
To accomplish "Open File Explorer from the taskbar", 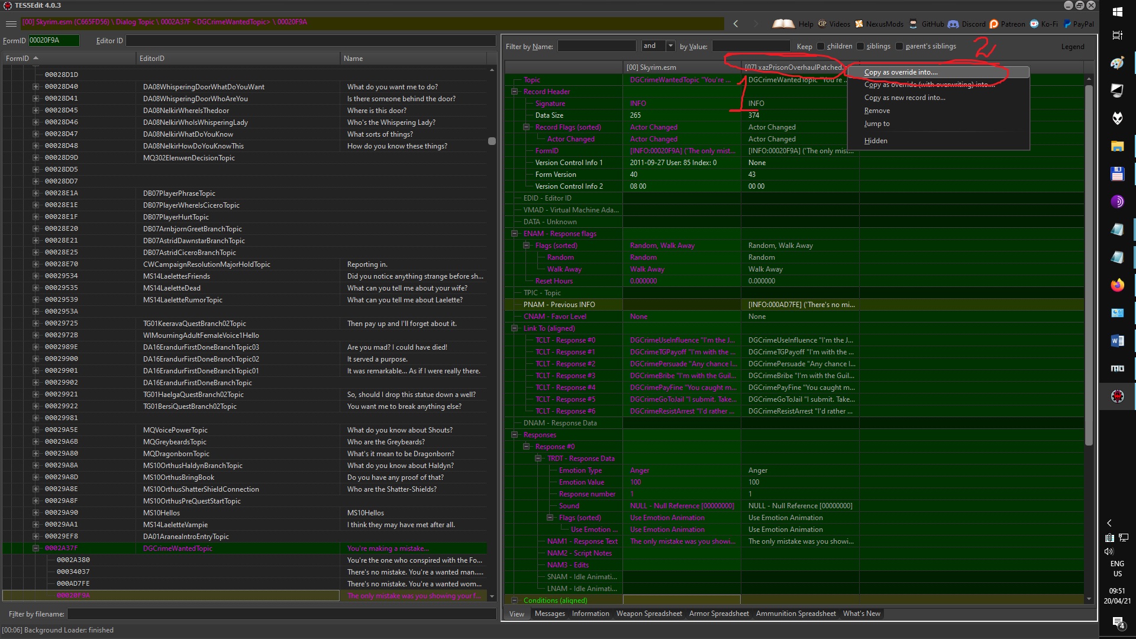I will pyautogui.click(x=1117, y=146).
